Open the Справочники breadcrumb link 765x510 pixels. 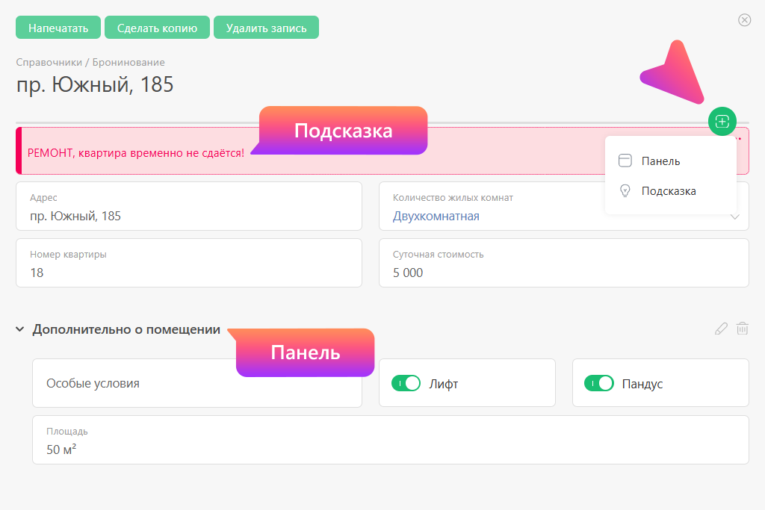click(x=49, y=62)
